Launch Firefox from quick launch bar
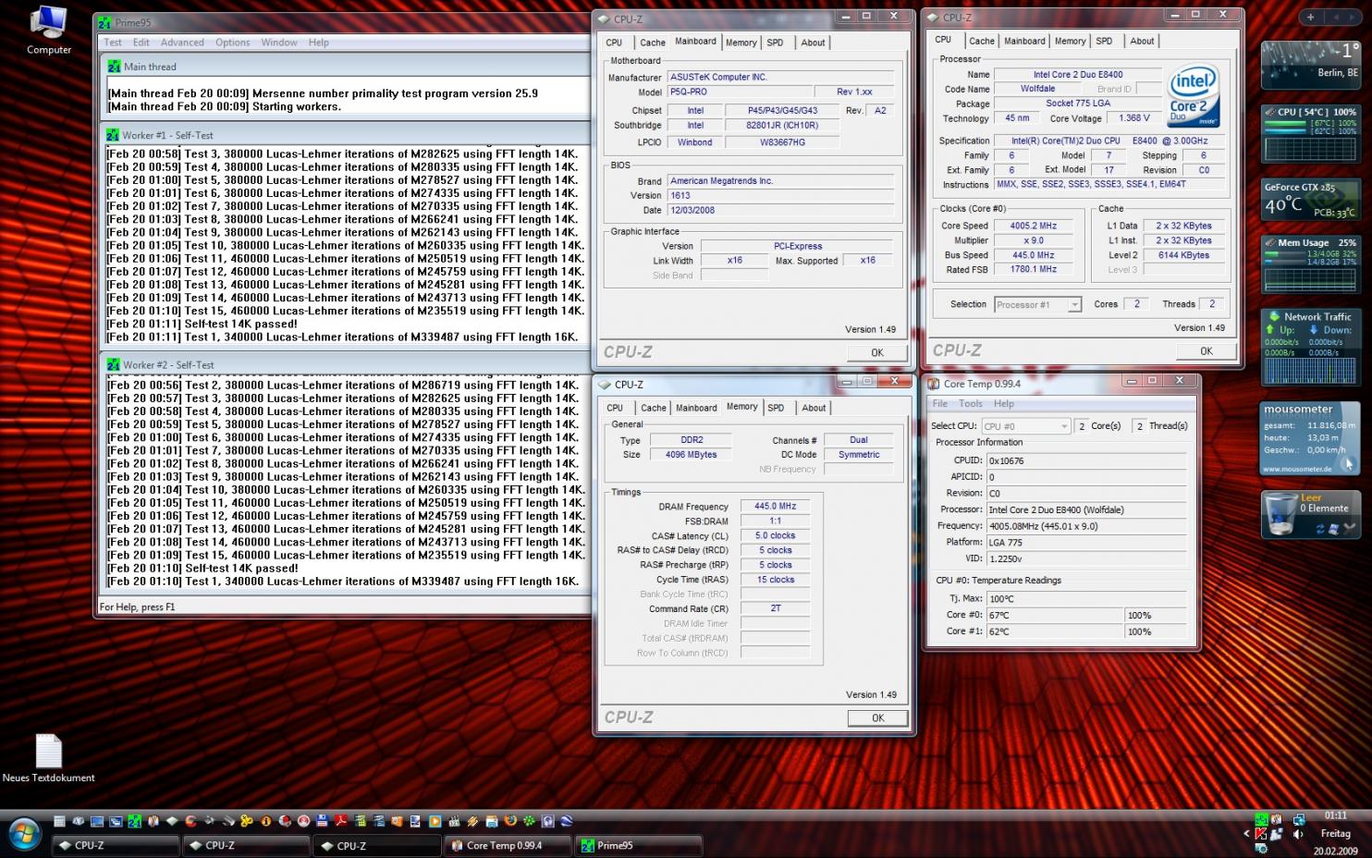 (x=510, y=821)
